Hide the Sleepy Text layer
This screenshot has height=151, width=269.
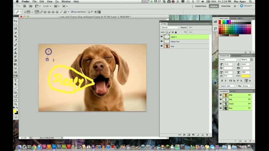click(x=162, y=41)
